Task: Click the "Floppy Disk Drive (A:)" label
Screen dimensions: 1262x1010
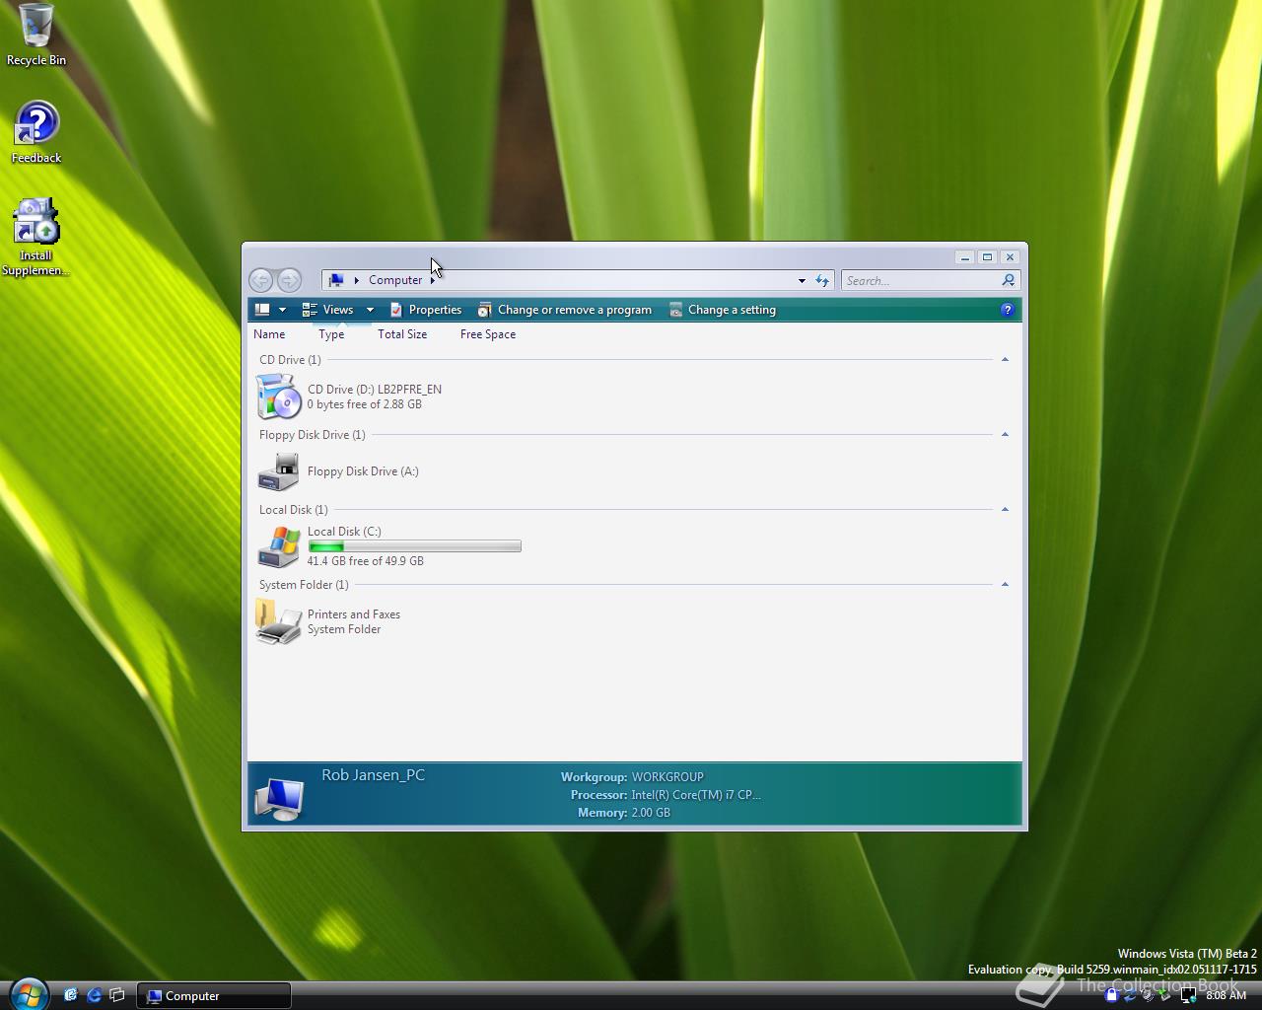Action: point(363,471)
